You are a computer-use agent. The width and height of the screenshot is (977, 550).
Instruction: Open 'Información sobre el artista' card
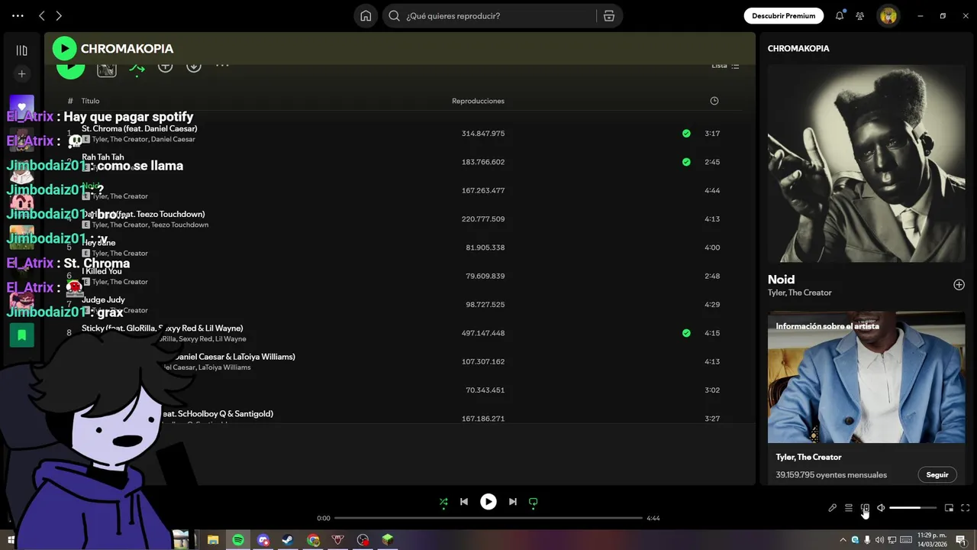click(x=866, y=397)
